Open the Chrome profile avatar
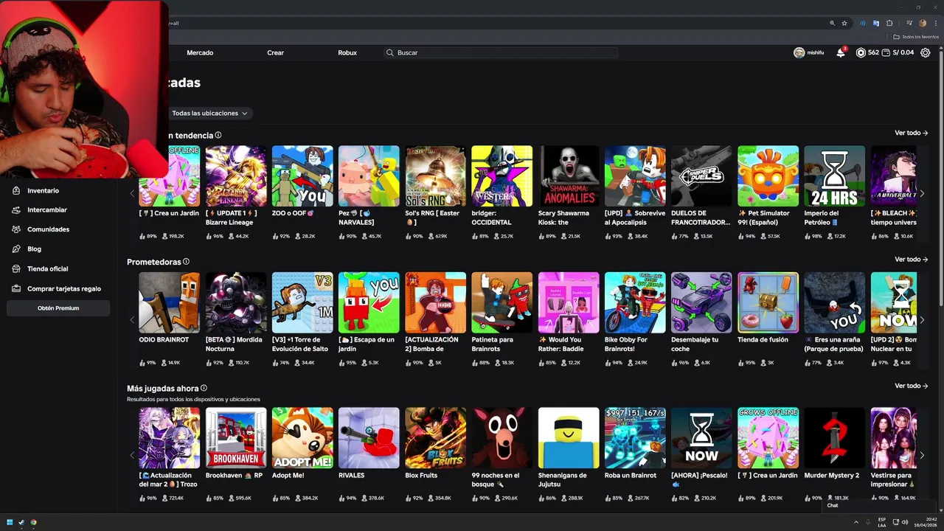 click(923, 23)
